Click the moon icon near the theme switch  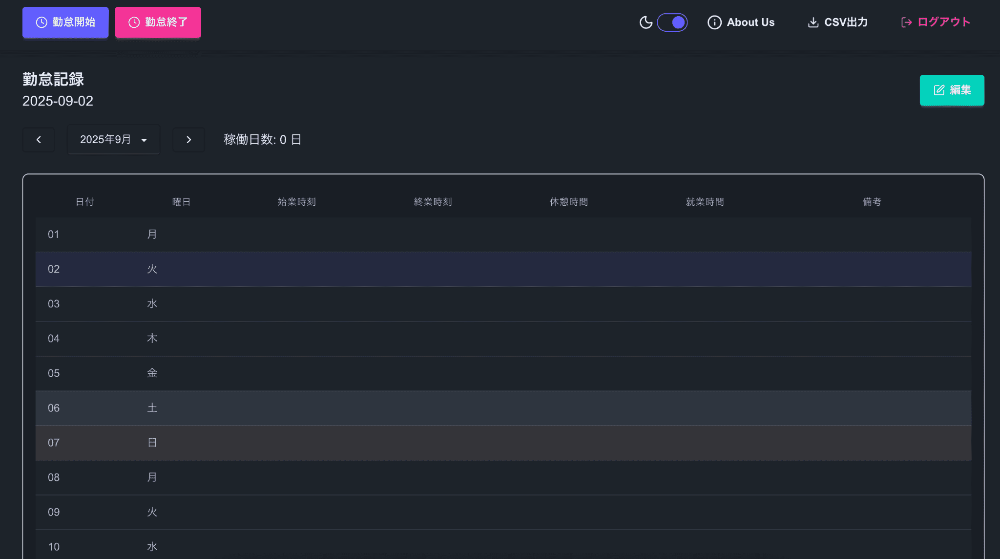646,22
